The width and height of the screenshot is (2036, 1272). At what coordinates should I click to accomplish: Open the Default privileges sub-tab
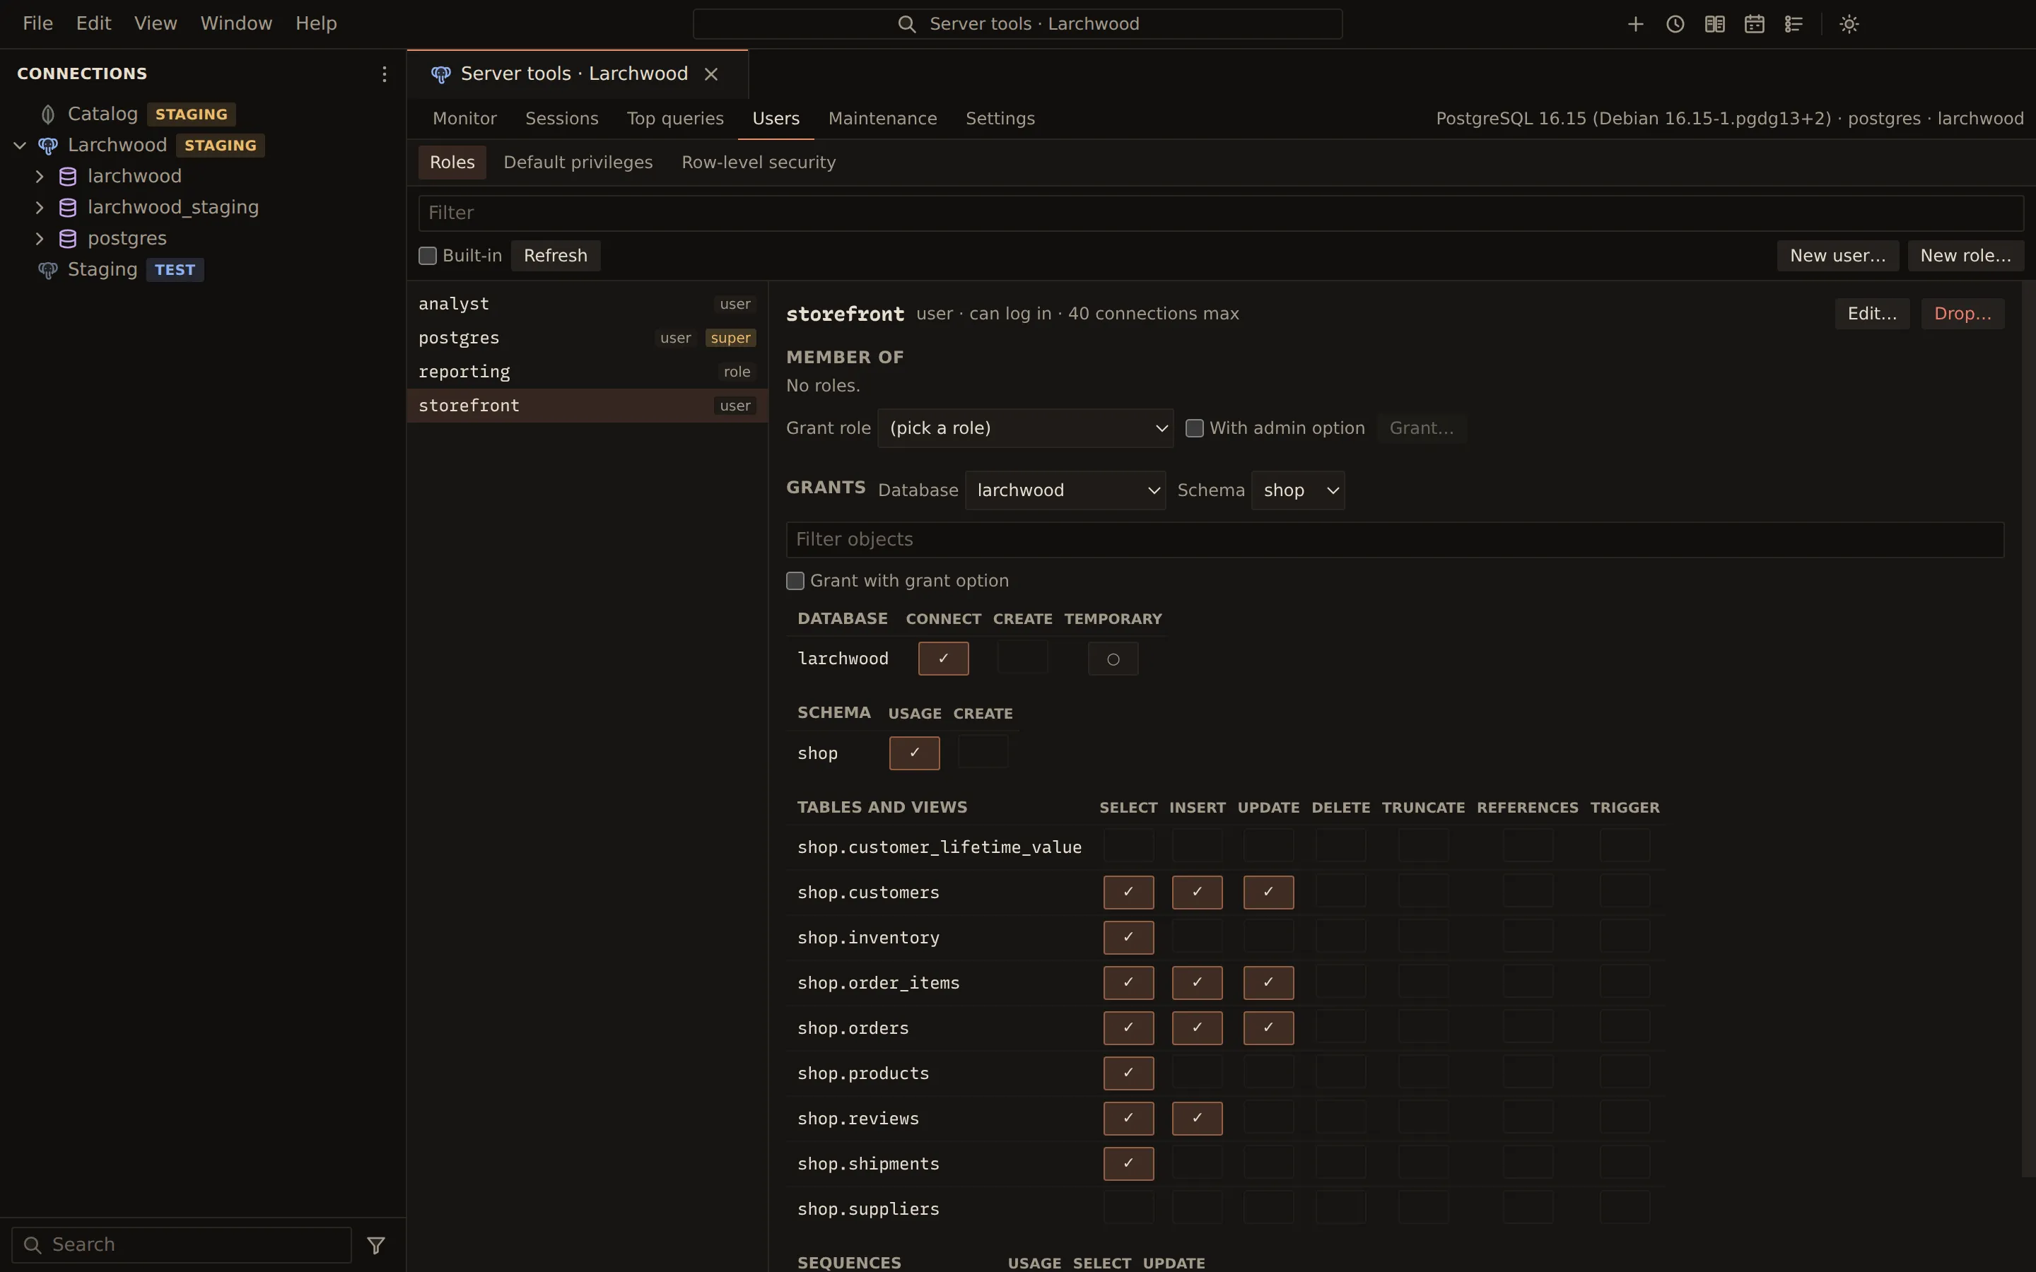pyautogui.click(x=578, y=163)
